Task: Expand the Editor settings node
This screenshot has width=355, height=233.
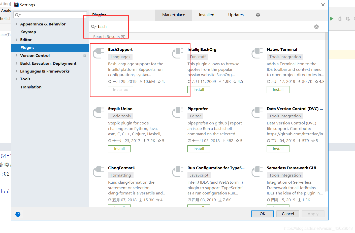Action: click(x=16, y=40)
